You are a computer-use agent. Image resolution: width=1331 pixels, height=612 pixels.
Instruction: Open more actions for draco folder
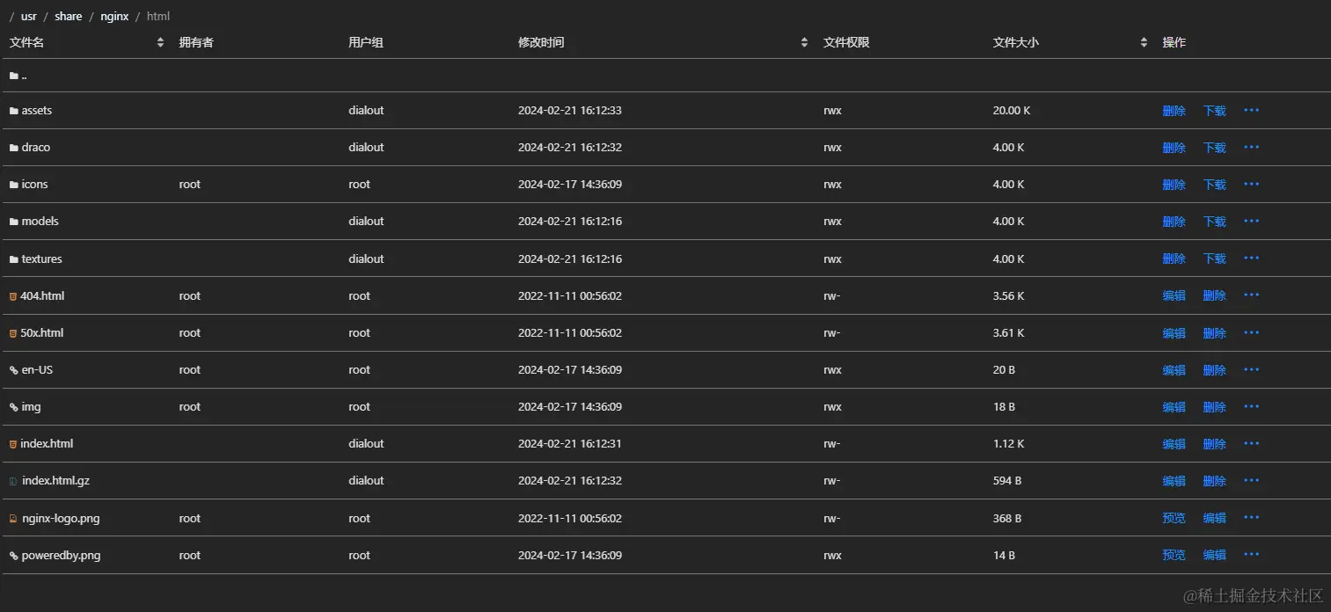1251,148
